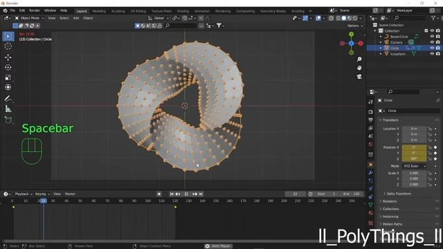Choose the Move tool
The image size is (443, 249).
point(8,57)
